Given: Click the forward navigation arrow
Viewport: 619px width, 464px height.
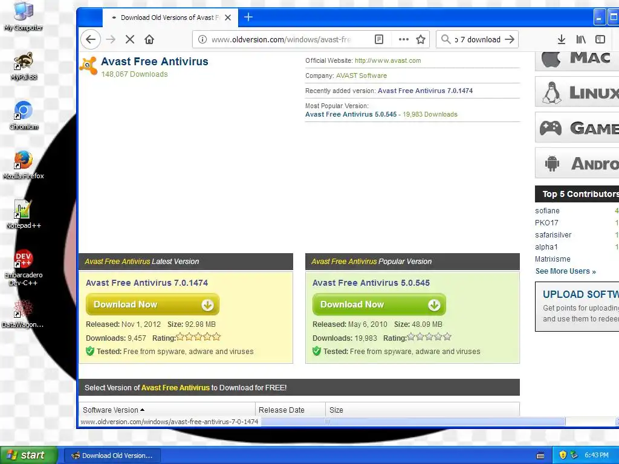Looking at the screenshot, I should point(111,39).
